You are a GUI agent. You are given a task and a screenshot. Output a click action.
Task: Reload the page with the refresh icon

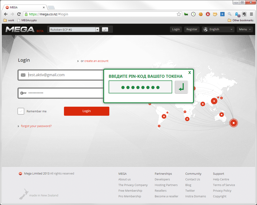19,14
